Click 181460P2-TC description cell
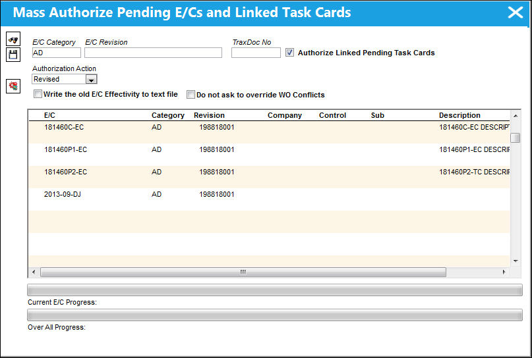Image resolution: width=532 pixels, height=358 pixels. pos(474,172)
